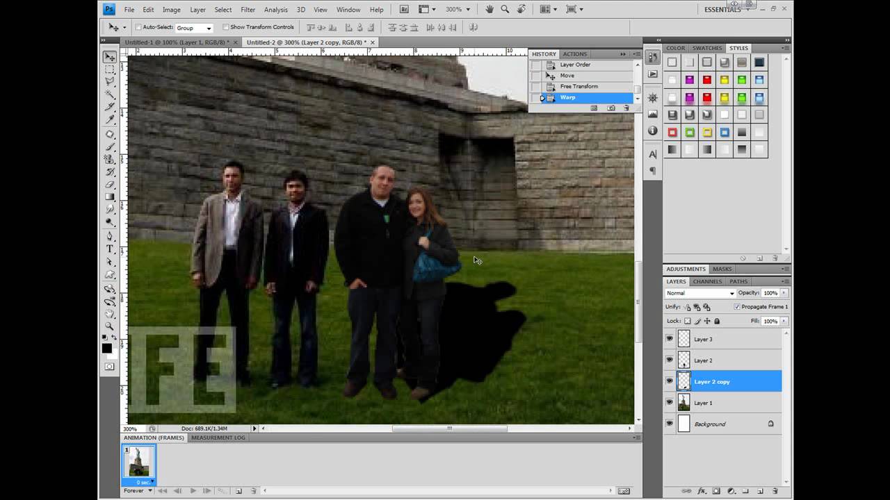Switch to the Channels tab
Screen dimensions: 890x500
click(x=707, y=281)
